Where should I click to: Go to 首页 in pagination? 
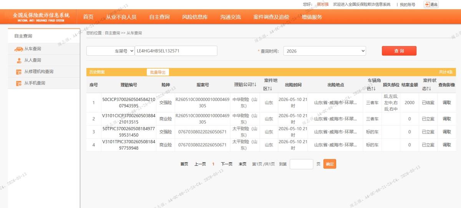coord(184,164)
